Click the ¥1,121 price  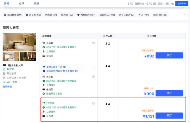pos(149,116)
